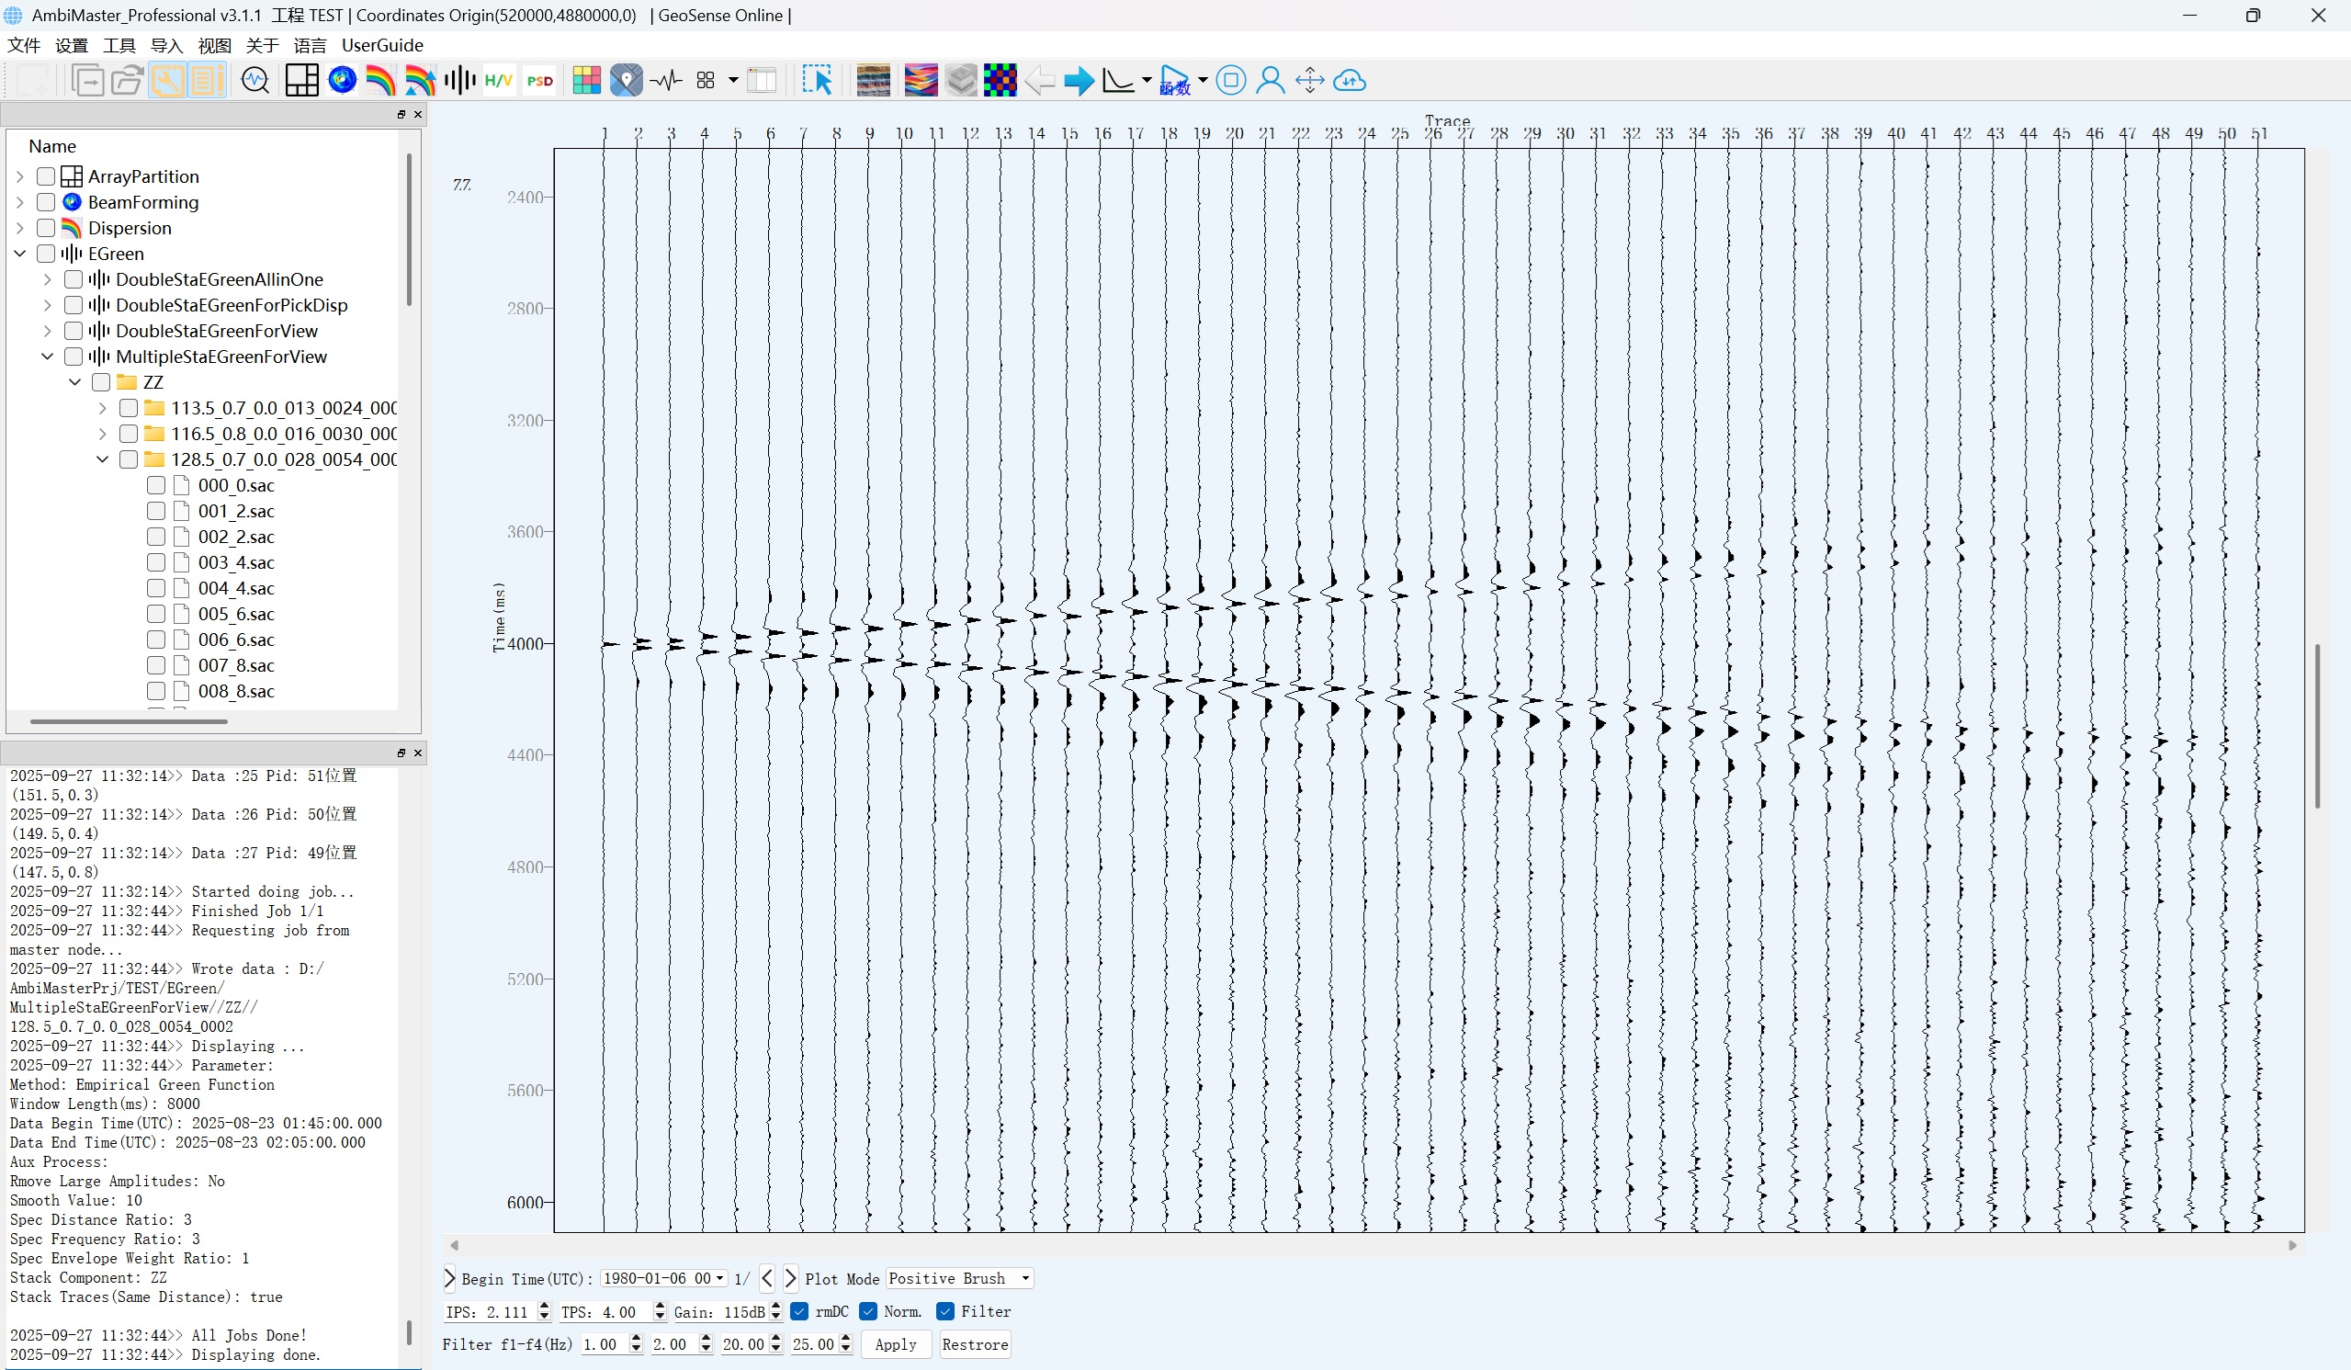Open the UserGuide menu
The width and height of the screenshot is (2351, 1370).
pyautogui.click(x=381, y=45)
